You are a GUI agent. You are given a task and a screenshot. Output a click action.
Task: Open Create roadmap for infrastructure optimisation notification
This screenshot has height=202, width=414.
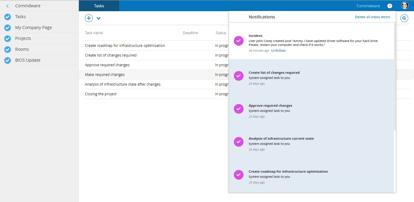coord(288,171)
